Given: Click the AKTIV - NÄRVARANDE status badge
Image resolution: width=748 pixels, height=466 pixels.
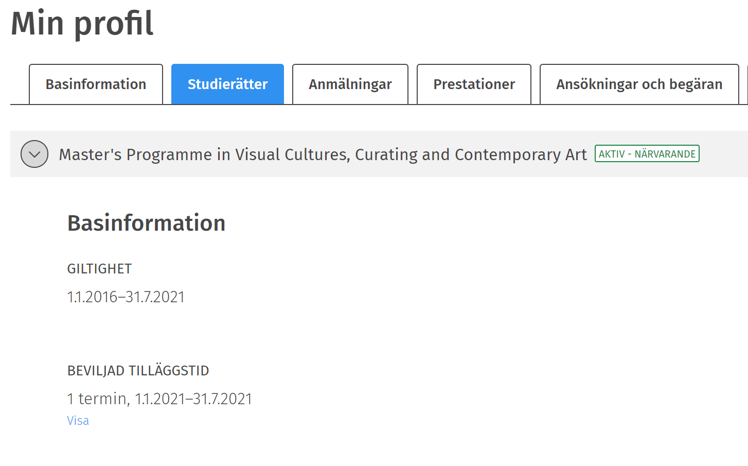Looking at the screenshot, I should [x=647, y=154].
